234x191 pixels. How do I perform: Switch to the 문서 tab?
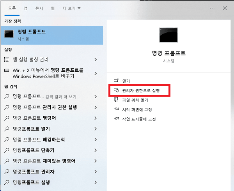click(39, 8)
